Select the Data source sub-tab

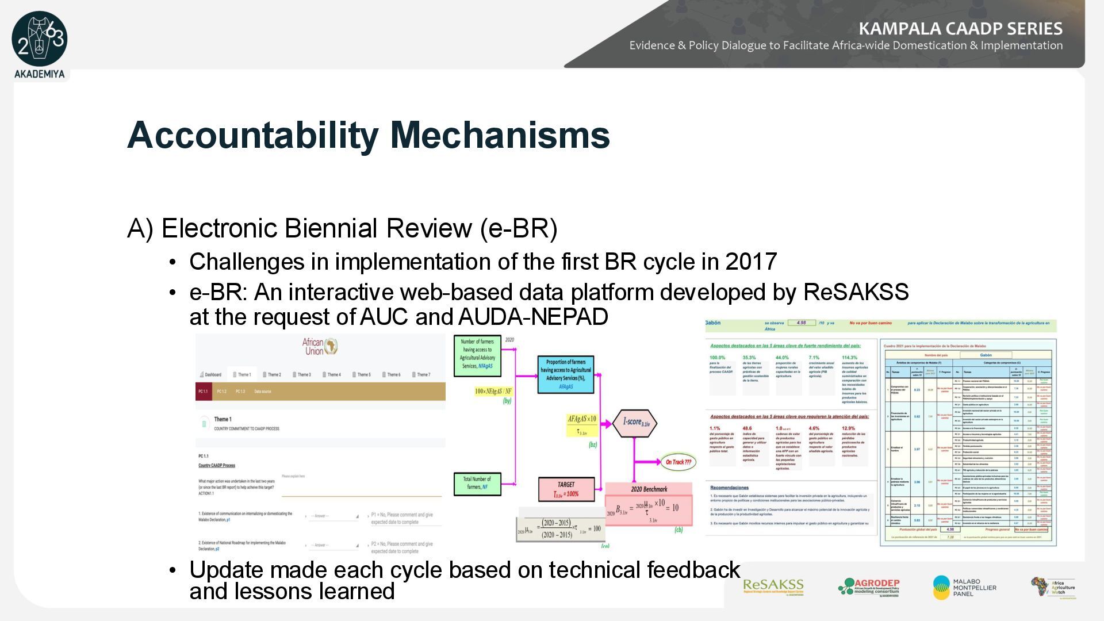262,392
